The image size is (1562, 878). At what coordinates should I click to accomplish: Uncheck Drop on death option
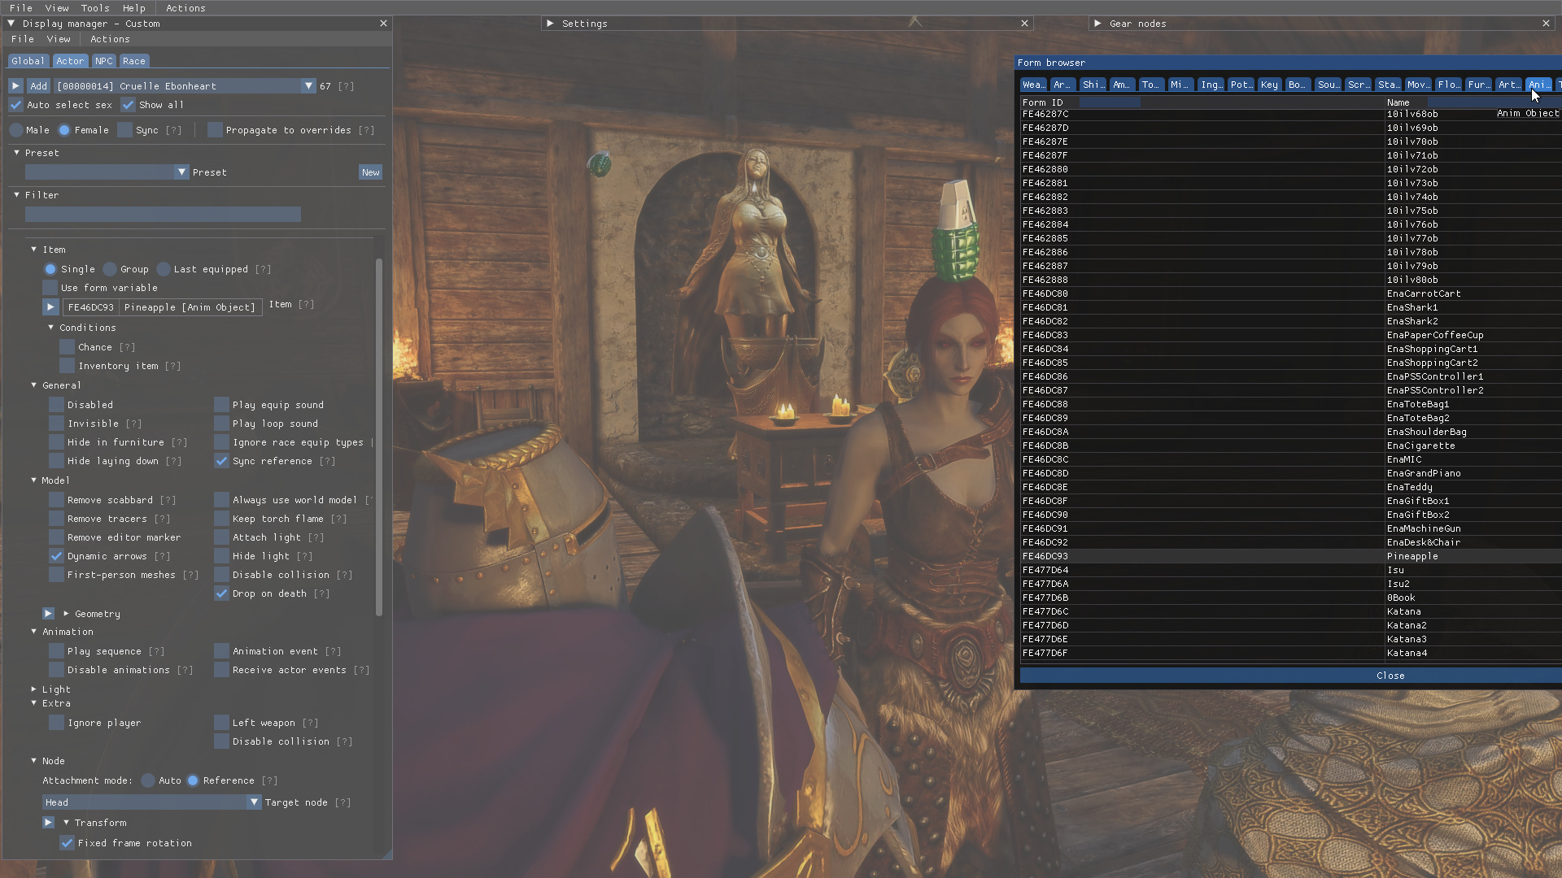click(221, 593)
